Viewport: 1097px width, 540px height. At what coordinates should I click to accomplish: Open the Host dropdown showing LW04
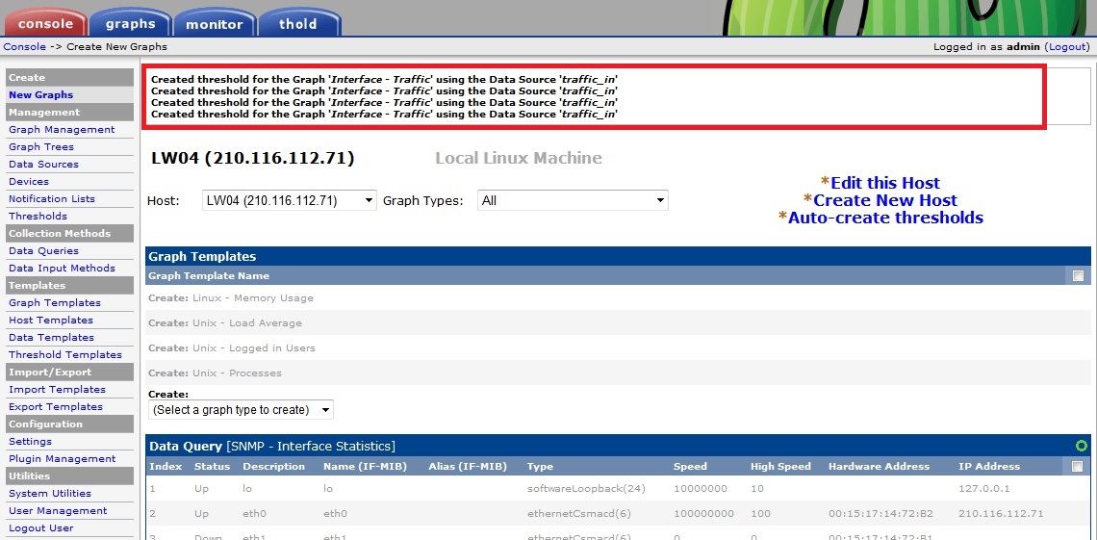[x=289, y=201]
